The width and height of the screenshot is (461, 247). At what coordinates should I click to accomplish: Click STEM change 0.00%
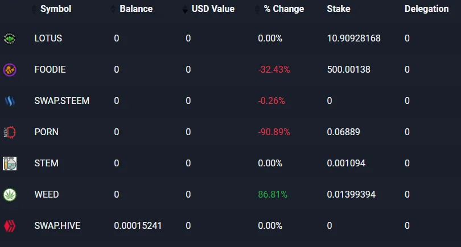[270, 164]
